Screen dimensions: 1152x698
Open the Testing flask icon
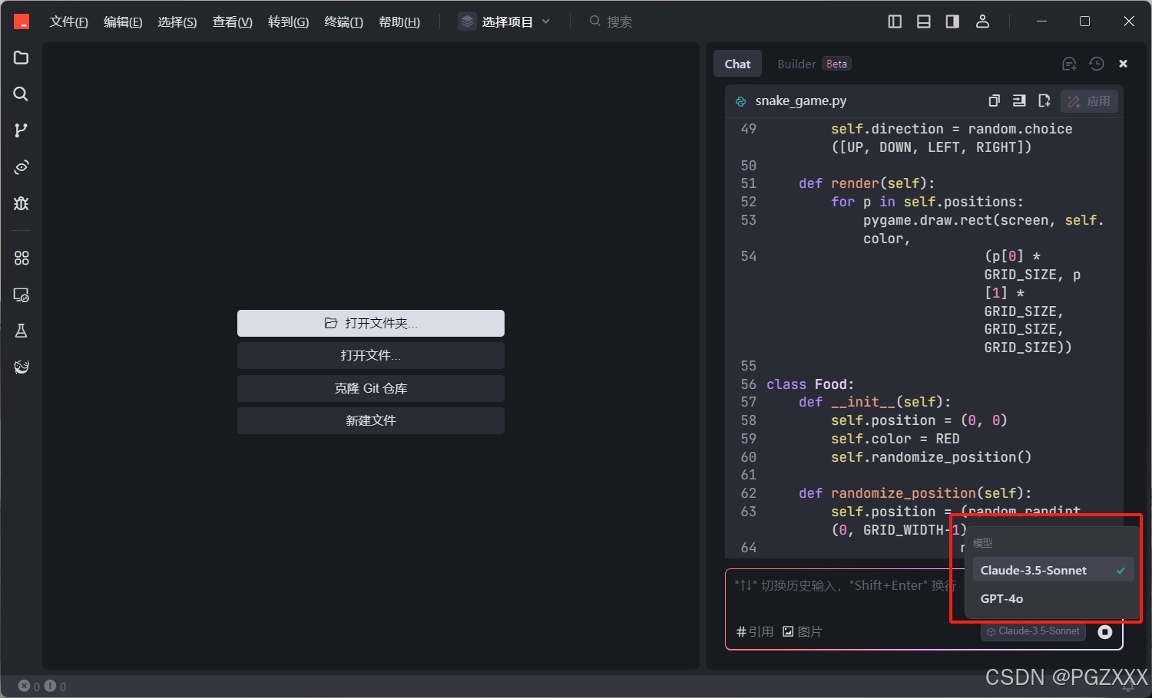(21, 331)
